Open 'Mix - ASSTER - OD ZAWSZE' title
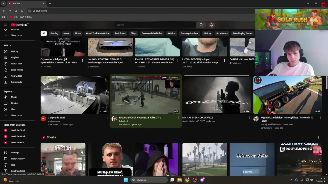The image size is (328, 184). [x=198, y=118]
